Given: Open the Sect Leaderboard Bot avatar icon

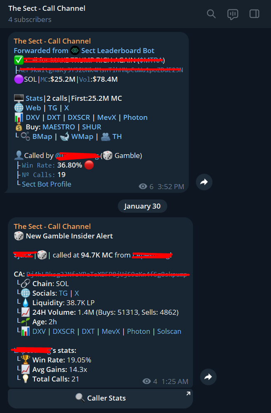Looking at the screenshot, I should [75, 51].
